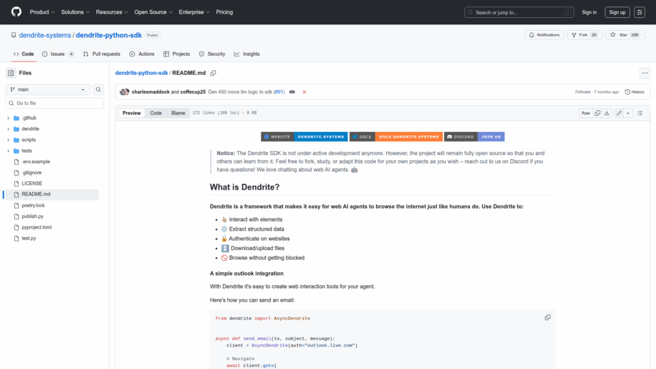Copy the Python code snippet

548,318
